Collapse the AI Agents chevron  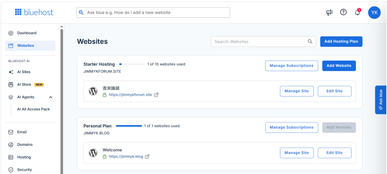pos(51,97)
